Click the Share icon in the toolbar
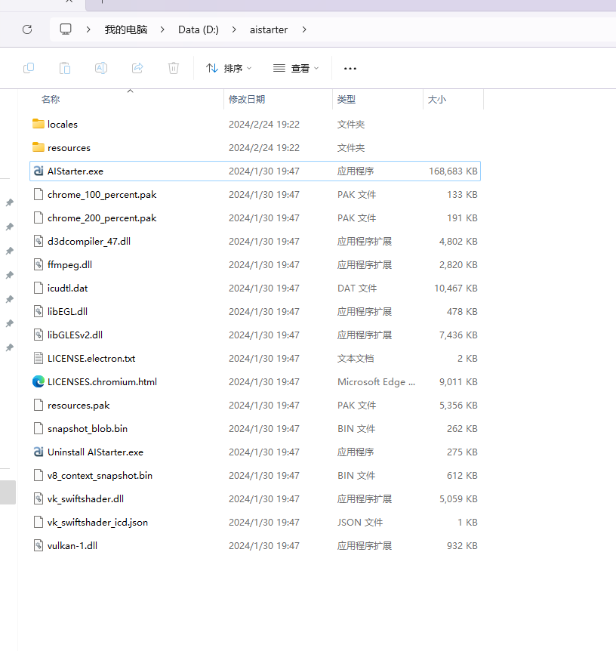 [137, 68]
